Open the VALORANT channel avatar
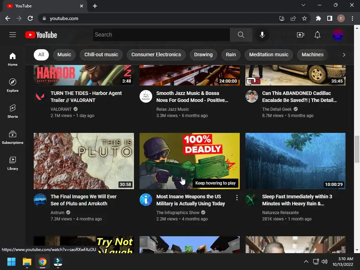The image size is (360, 270). click(x=40, y=96)
